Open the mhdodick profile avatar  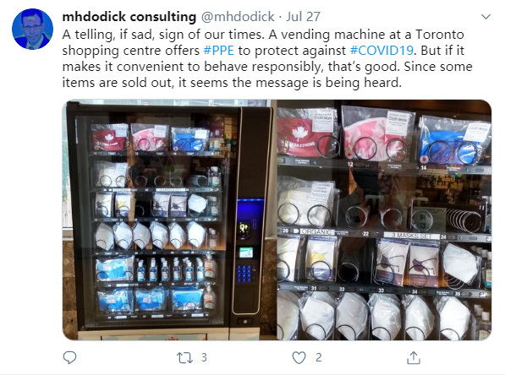pyautogui.click(x=32, y=29)
